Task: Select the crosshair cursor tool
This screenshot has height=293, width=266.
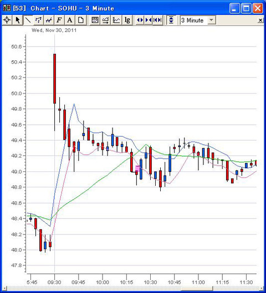Action: [x=7, y=20]
